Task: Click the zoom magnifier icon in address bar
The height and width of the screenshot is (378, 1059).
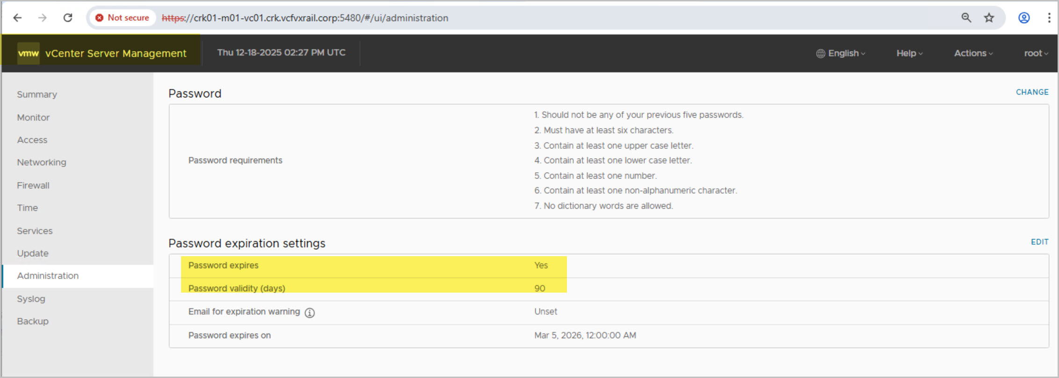Action: click(x=966, y=18)
